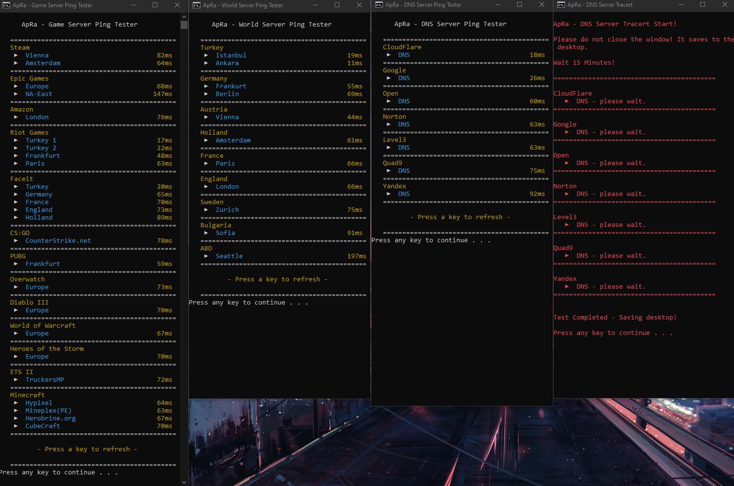Click 'Mineplex(PE)' Minecraft server
Screen dimensions: 734x486
pos(49,411)
